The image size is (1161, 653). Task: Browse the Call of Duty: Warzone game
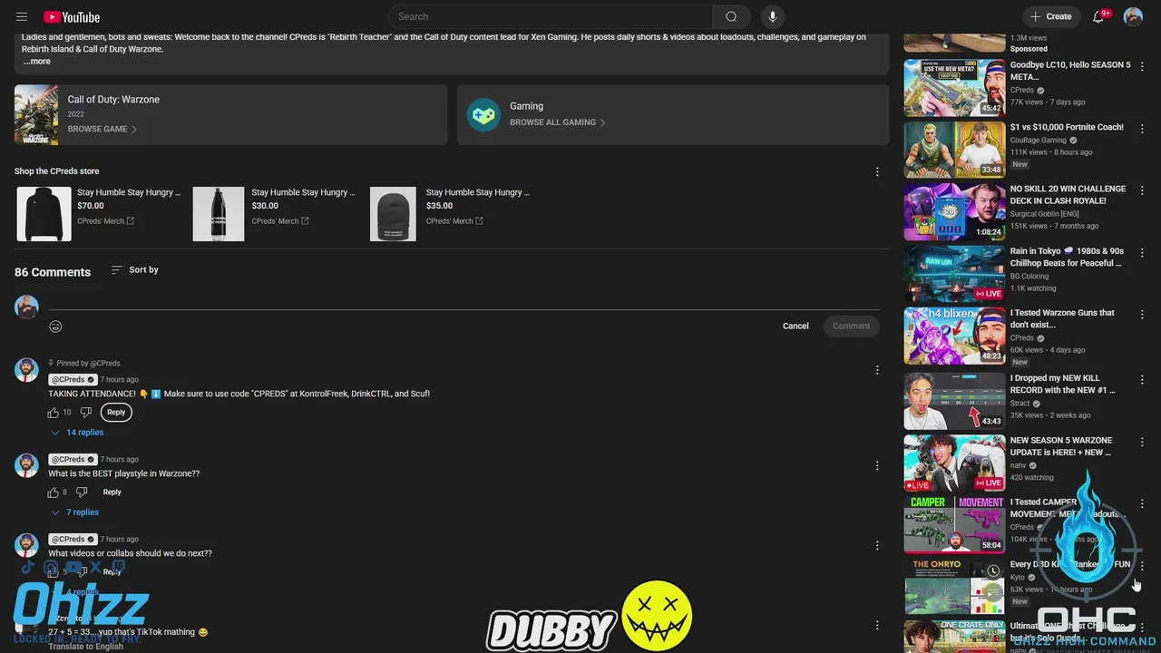[102, 129]
